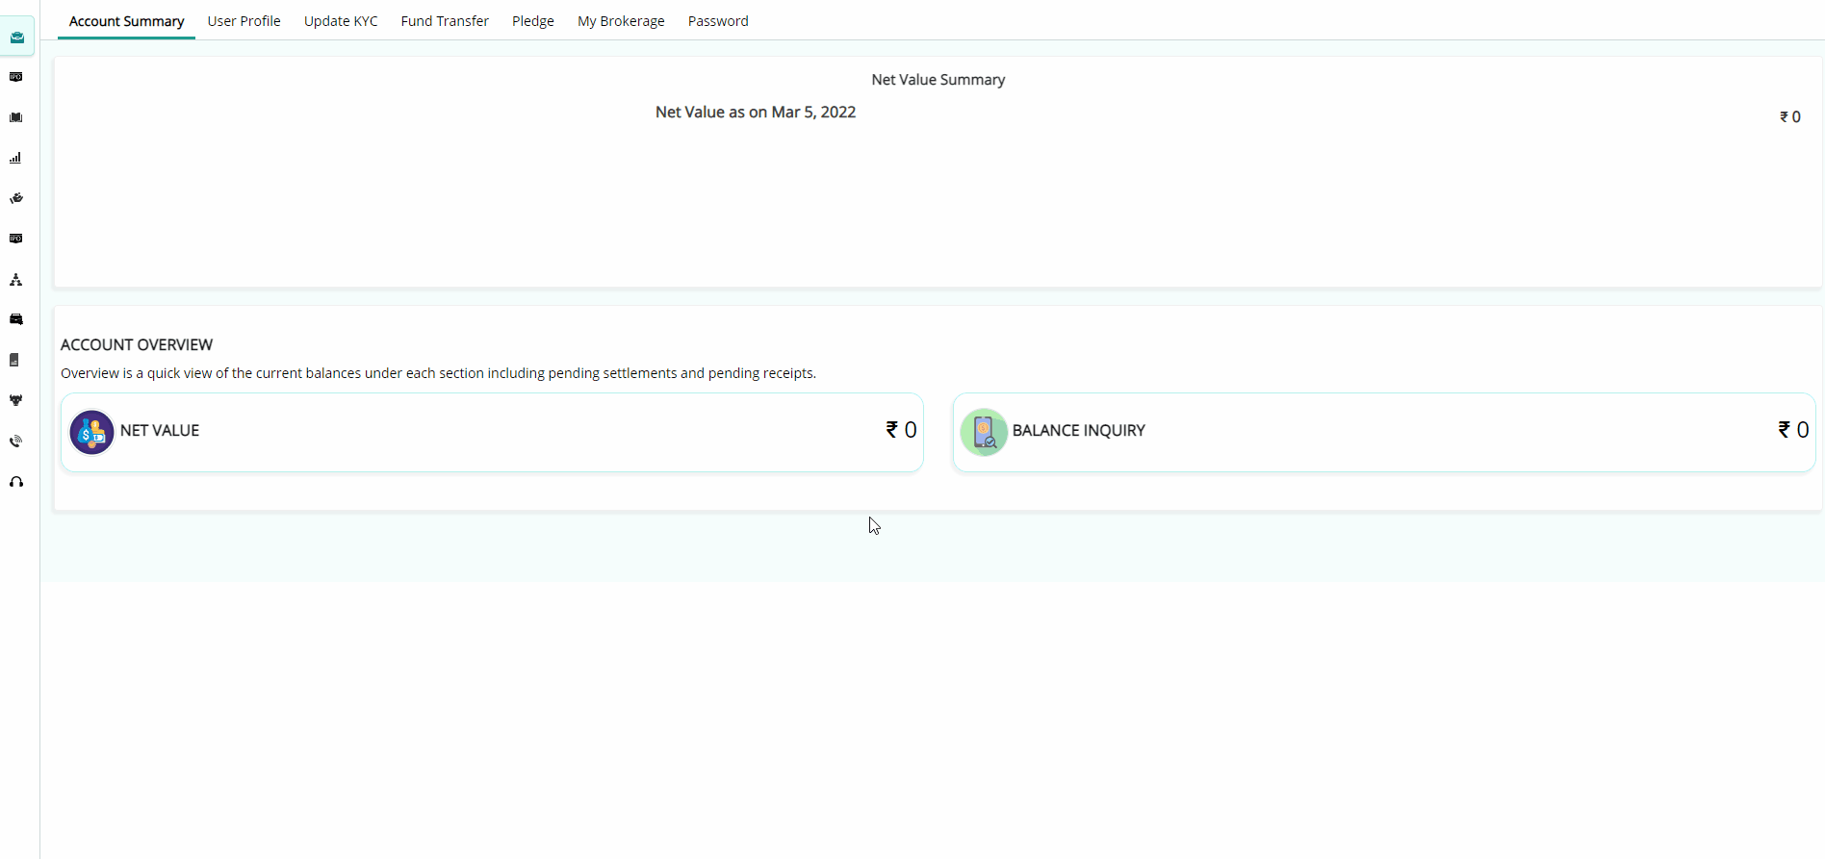Screen dimensions: 1825x859
Task: Open the BALANCE INQUIRY card
Action: click(1384, 432)
